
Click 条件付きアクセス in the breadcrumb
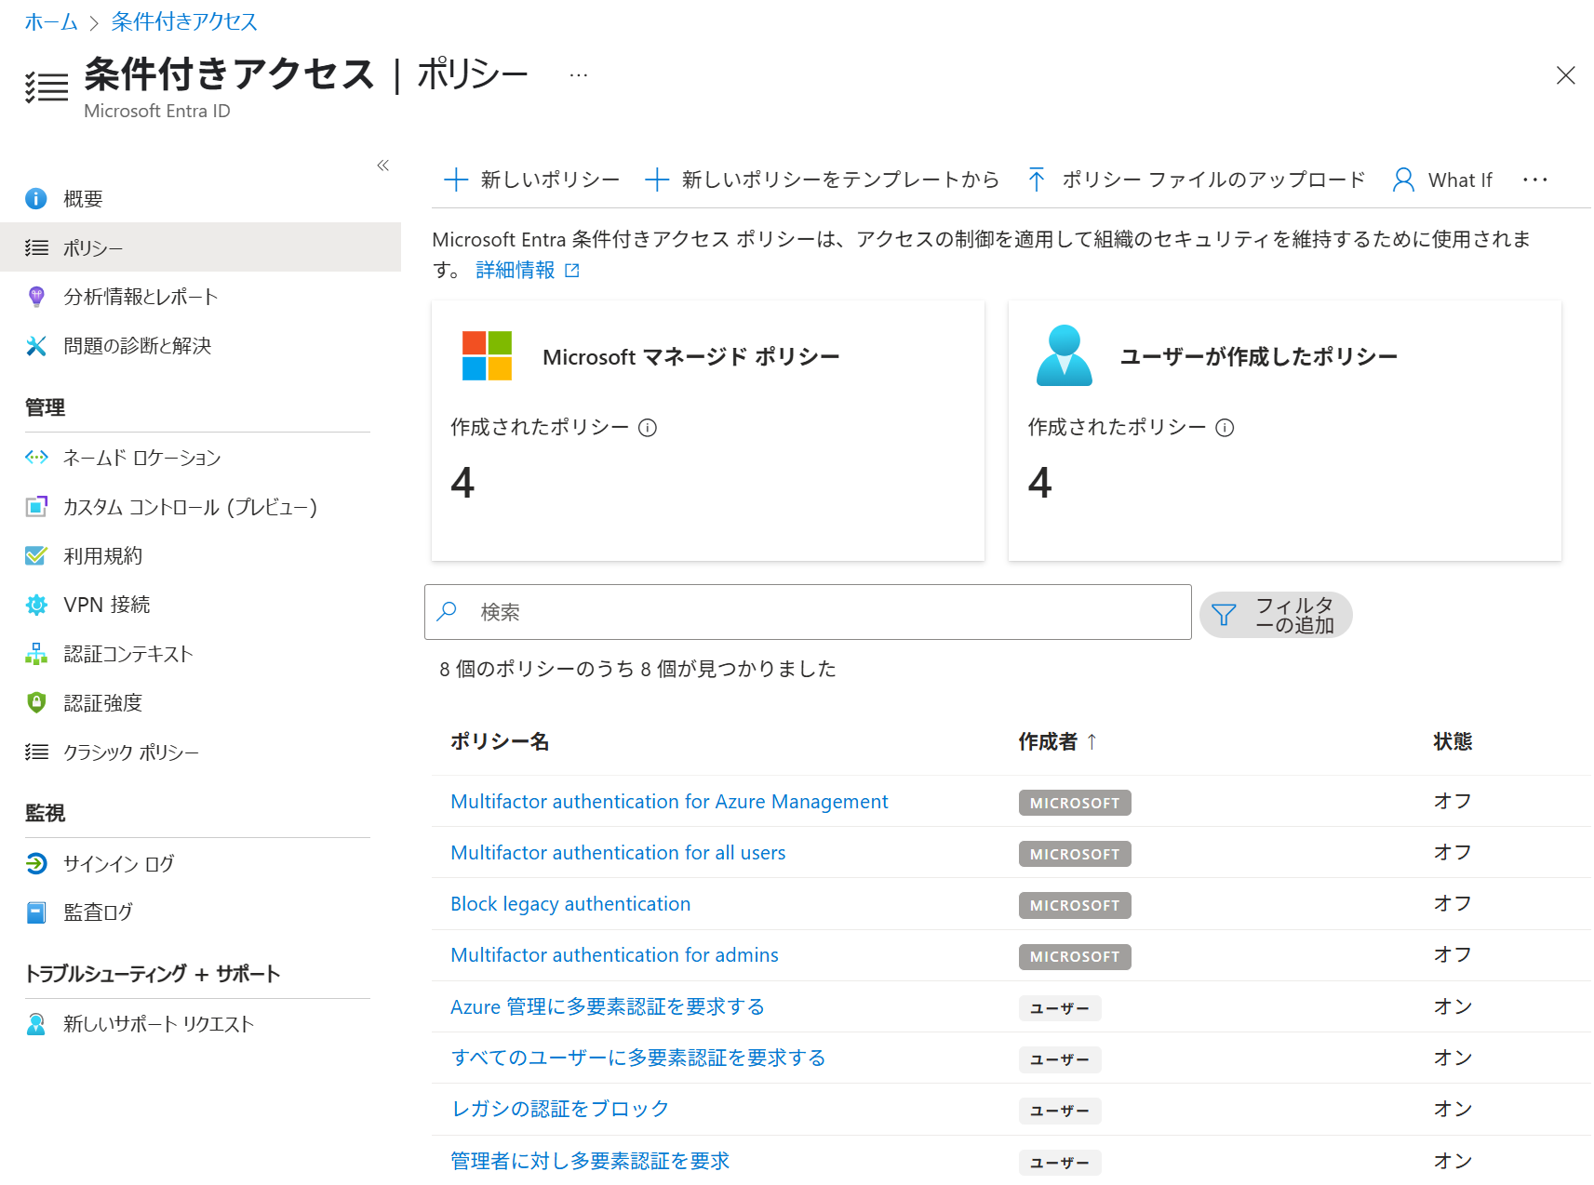pos(184,21)
